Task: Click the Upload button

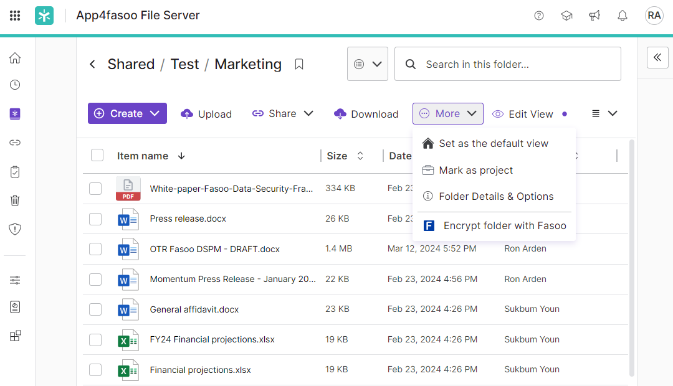Action: (206, 114)
